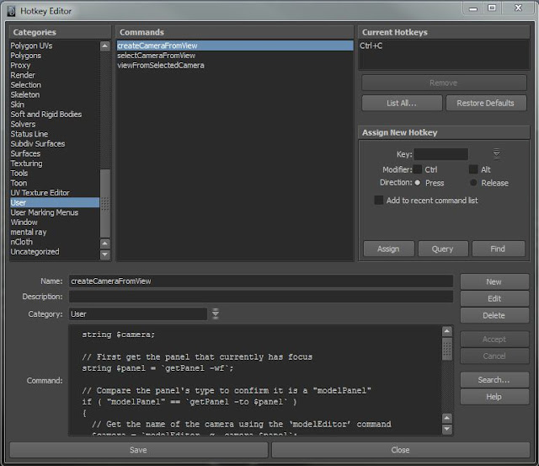Select the Texturing category
The width and height of the screenshot is (539, 466).
54,163
